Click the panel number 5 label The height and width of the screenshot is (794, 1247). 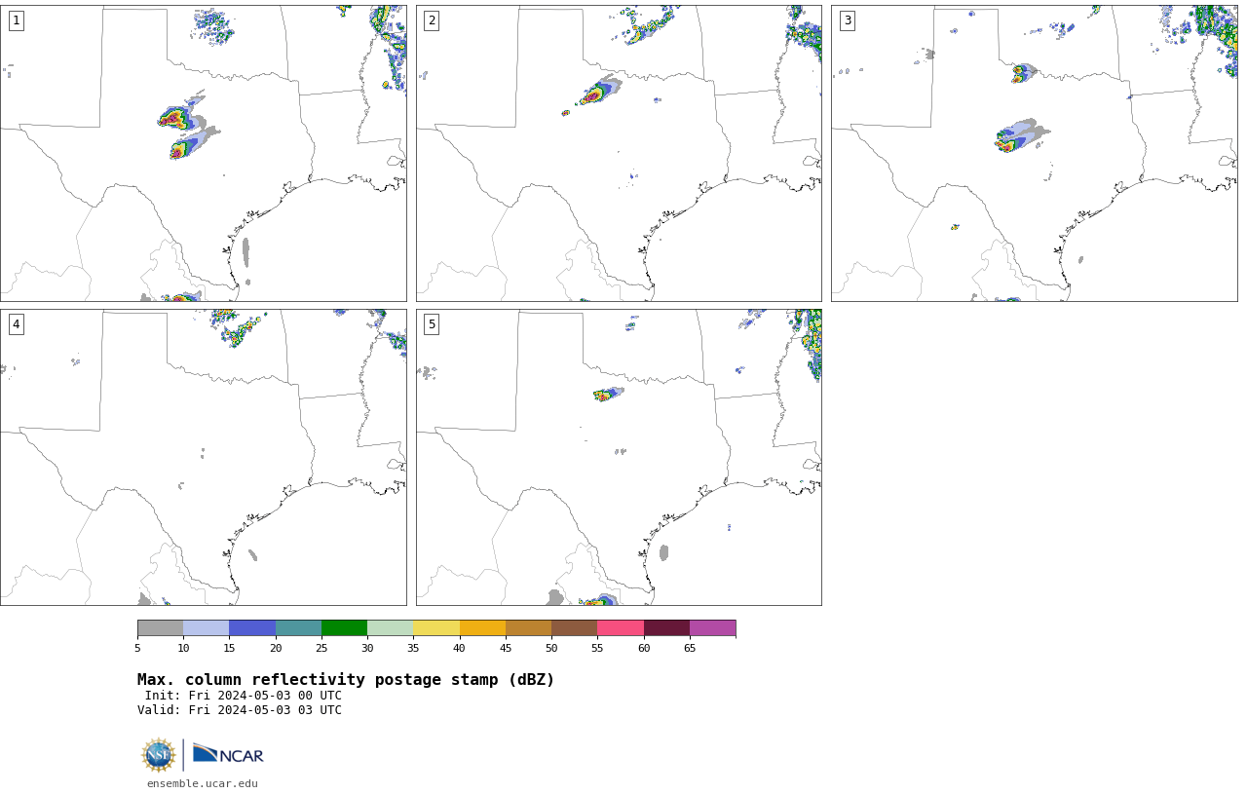click(x=432, y=324)
